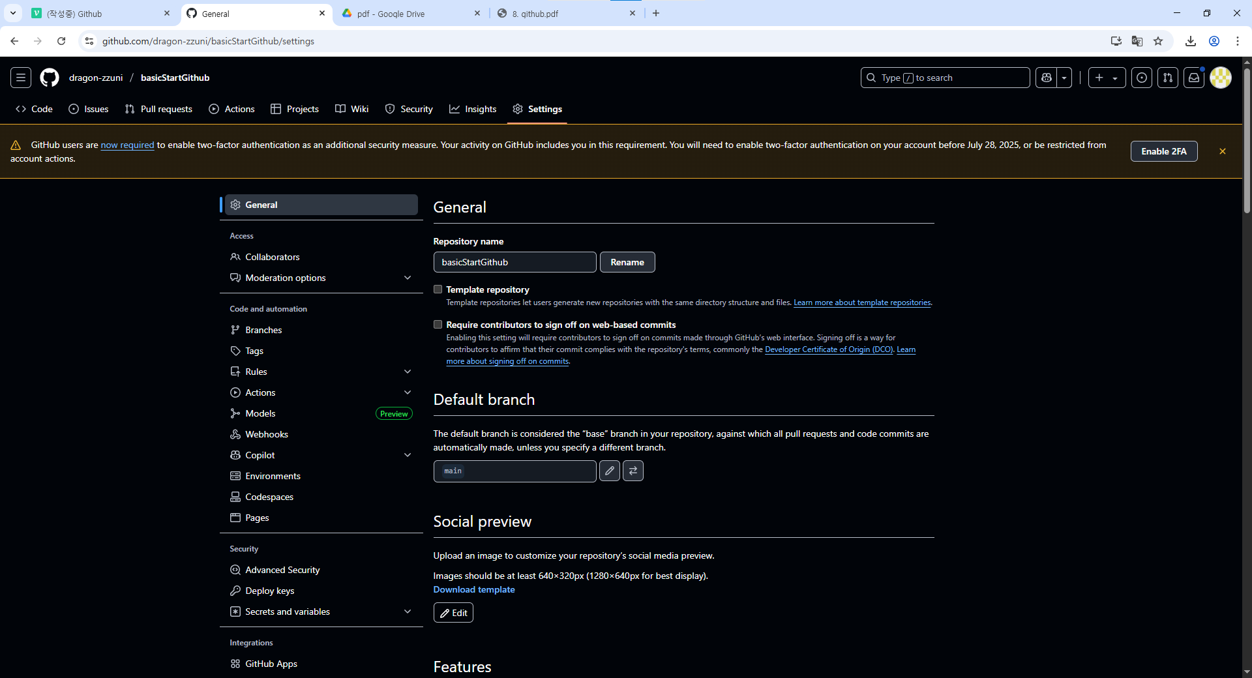
Task: Switch to the Projects tab
Action: (x=295, y=109)
